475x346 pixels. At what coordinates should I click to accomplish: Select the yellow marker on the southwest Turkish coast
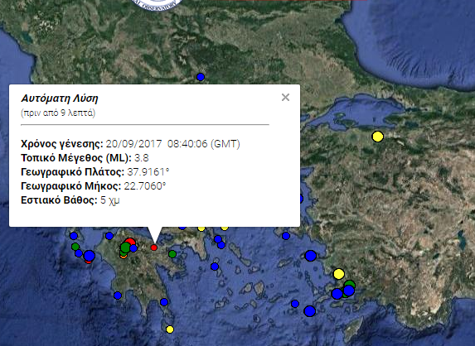[x=339, y=274]
